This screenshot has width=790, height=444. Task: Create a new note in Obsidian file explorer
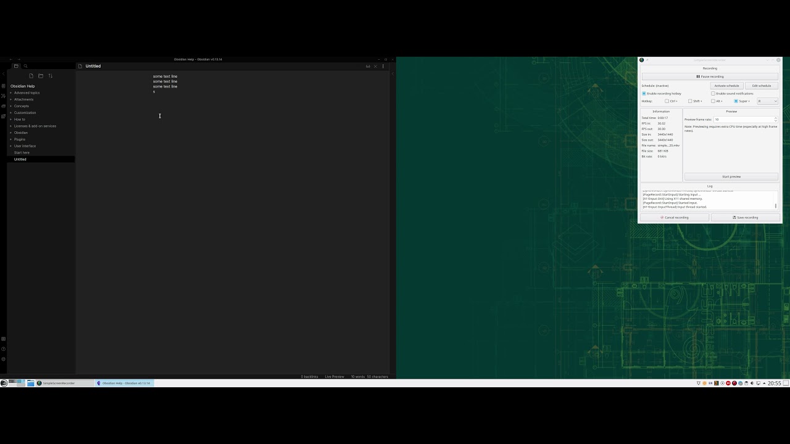click(31, 76)
